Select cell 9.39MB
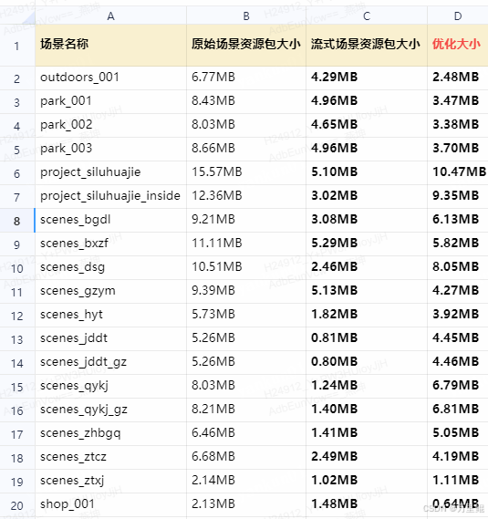 pyautogui.click(x=246, y=291)
